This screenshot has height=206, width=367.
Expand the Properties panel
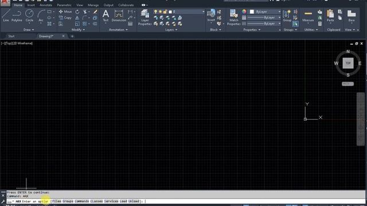point(252,30)
